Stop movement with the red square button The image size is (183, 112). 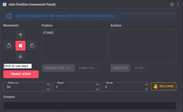click(x=20, y=45)
